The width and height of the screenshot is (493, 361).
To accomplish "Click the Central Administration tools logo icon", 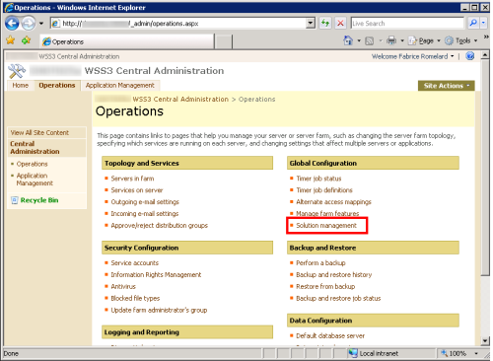I will (x=17, y=71).
